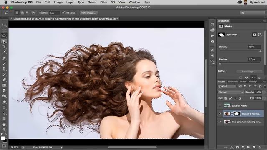Switch to the Paths tab
267x150 pixels.
point(243,82)
